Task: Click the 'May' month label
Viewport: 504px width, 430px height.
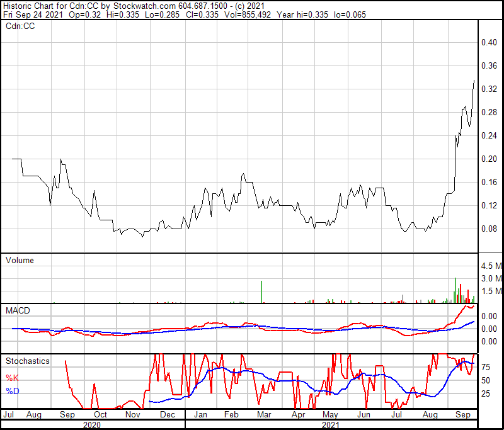Action: point(330,415)
